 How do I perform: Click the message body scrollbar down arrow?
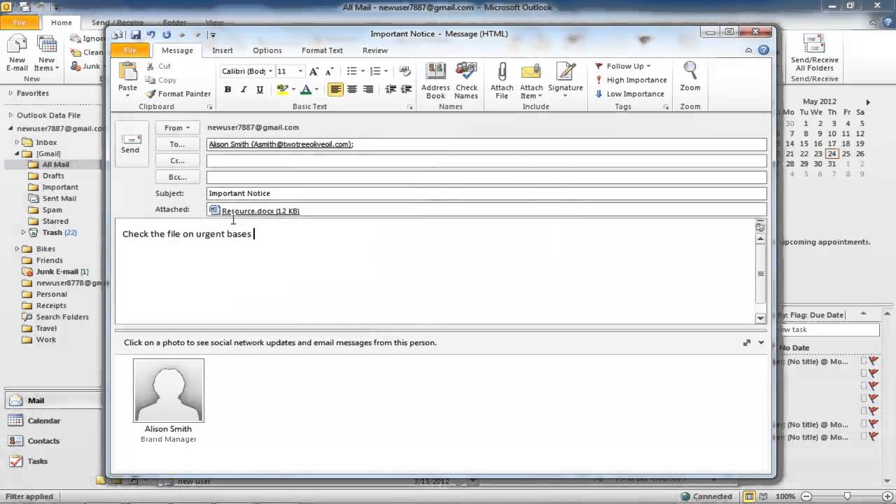(x=760, y=318)
